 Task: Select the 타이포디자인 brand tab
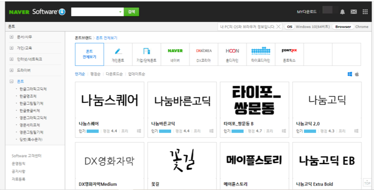[261, 54]
